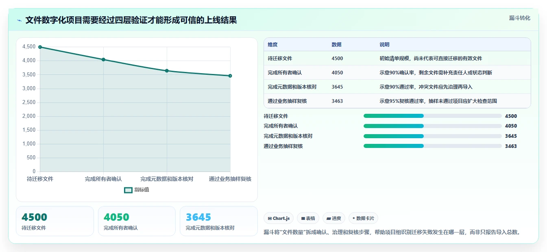Select the chart point for 完成元数据和版本核对
The height and width of the screenshot is (252, 547).
[167, 71]
